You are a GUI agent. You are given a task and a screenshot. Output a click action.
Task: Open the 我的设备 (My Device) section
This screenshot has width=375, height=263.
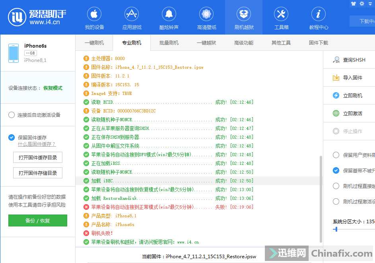pos(94,18)
